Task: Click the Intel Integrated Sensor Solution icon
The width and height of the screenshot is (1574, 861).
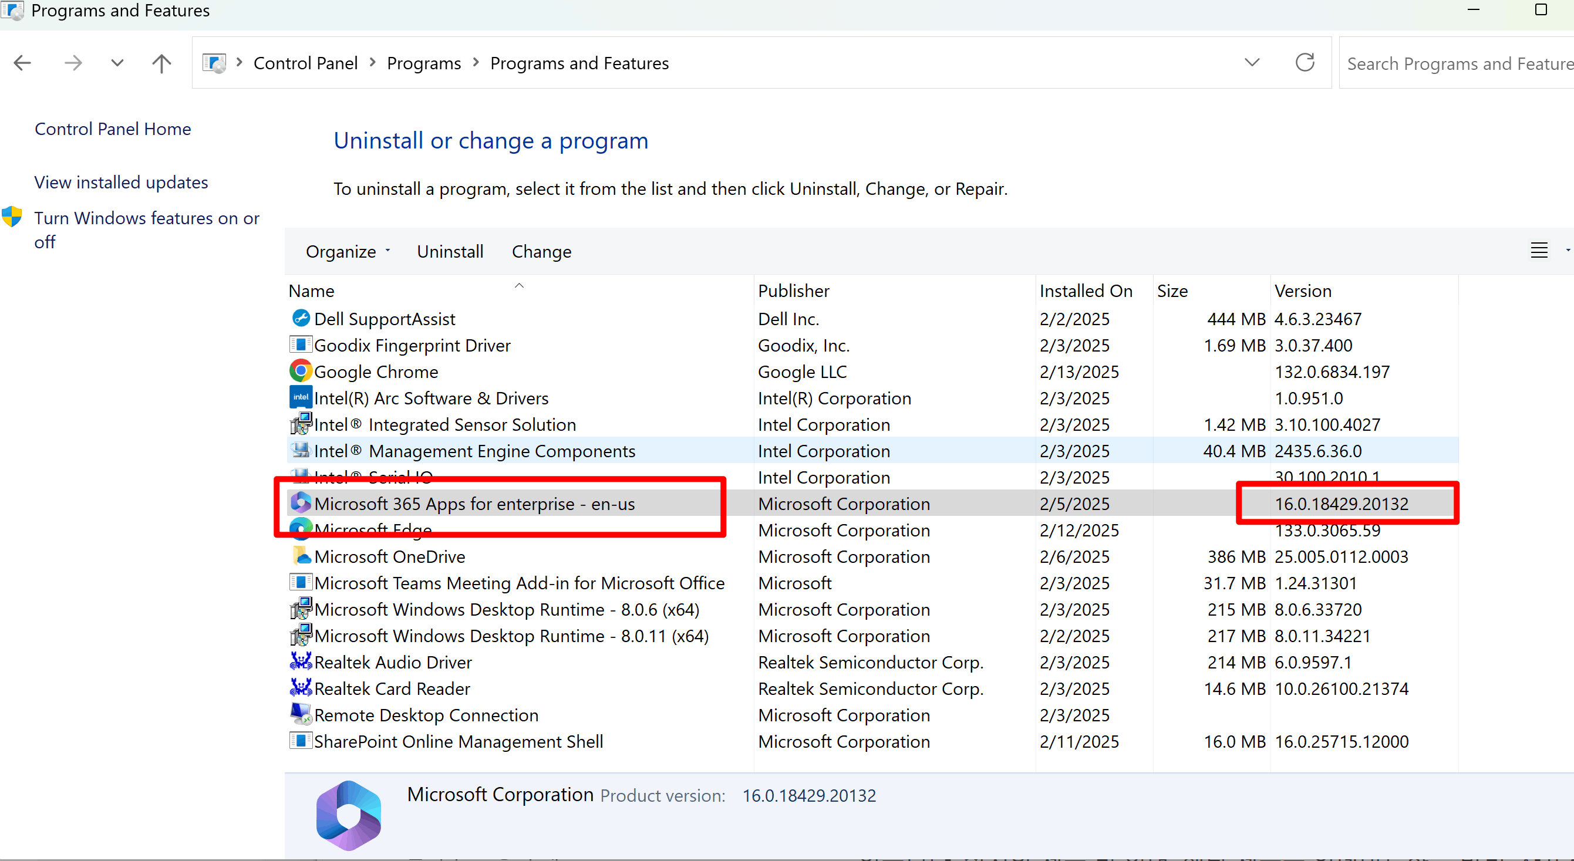Action: tap(301, 423)
